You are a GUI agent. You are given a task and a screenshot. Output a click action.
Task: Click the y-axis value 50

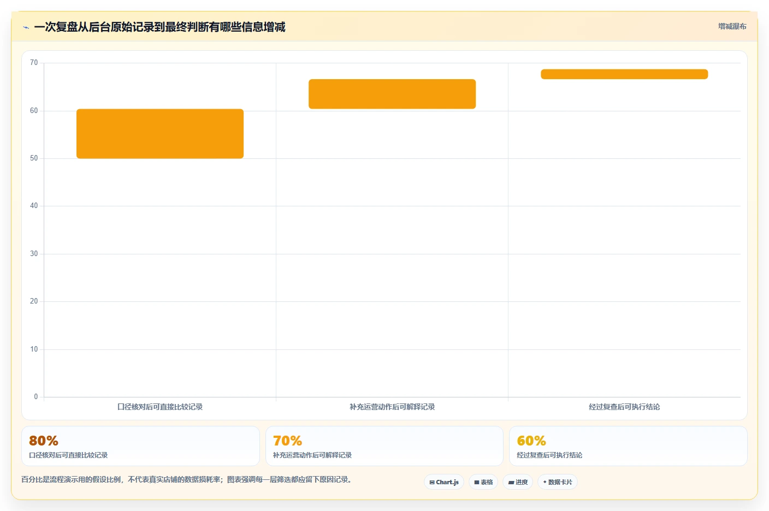pyautogui.click(x=34, y=158)
